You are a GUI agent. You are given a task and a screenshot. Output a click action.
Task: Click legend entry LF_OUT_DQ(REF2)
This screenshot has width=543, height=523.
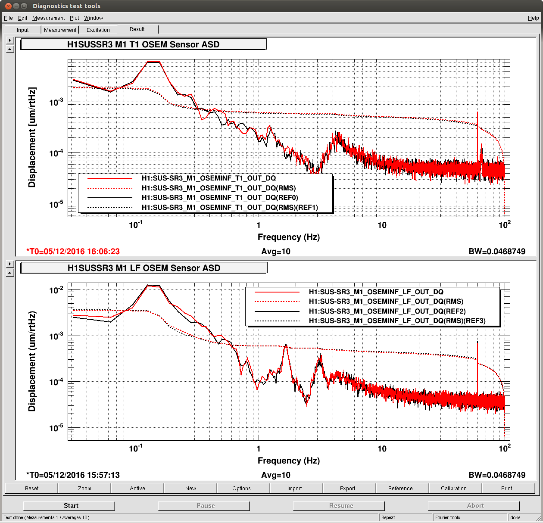click(x=387, y=311)
